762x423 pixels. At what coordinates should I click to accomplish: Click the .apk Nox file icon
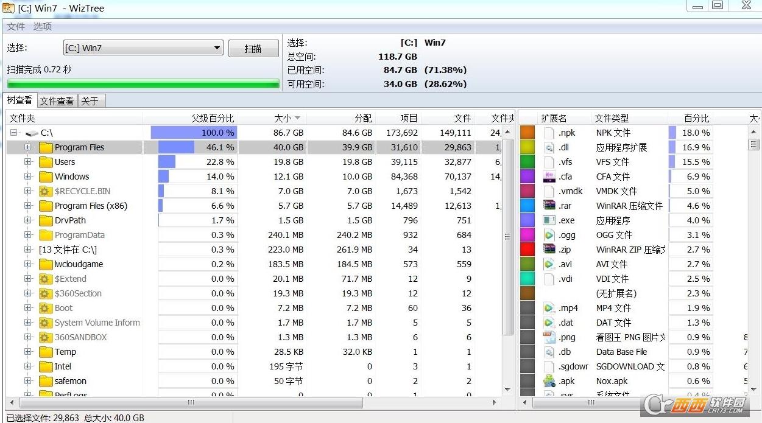tap(549, 381)
